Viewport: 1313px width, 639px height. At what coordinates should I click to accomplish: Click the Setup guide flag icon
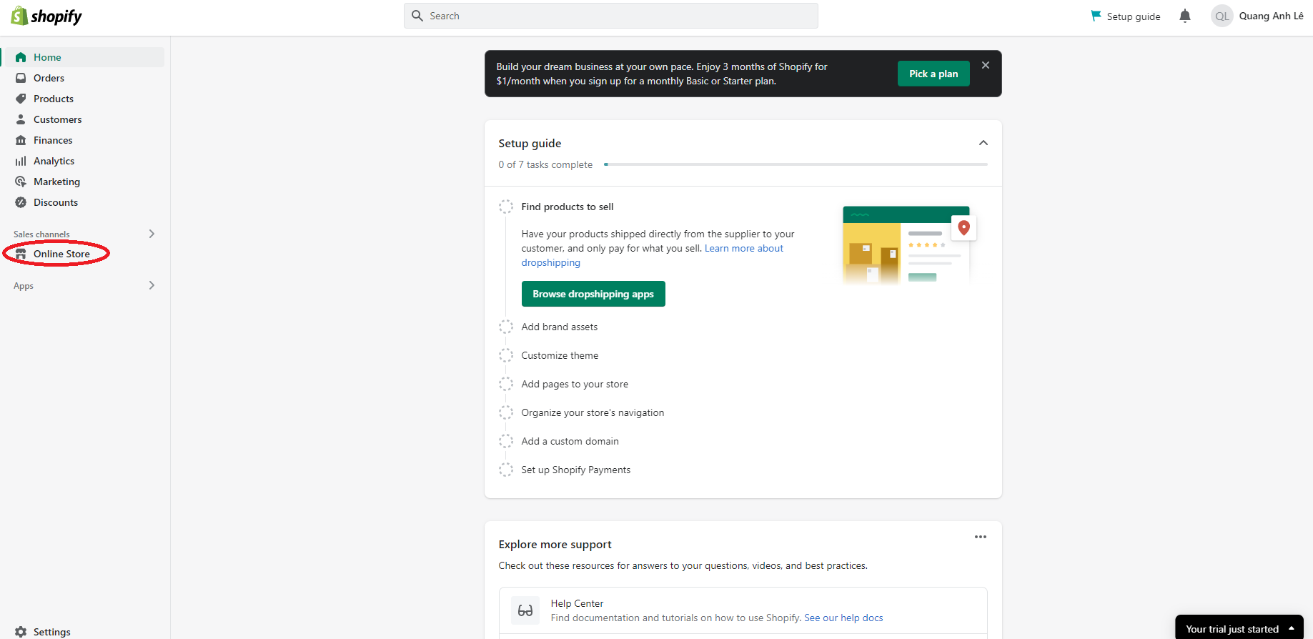(1096, 16)
